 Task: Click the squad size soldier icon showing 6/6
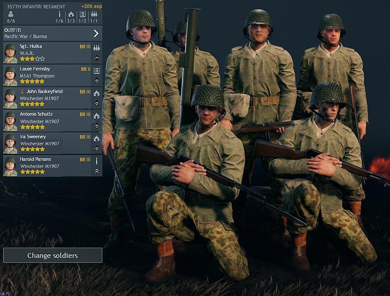click(11, 14)
